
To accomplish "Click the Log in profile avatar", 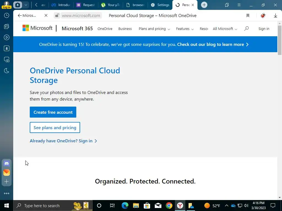I will (x=7, y=5).
